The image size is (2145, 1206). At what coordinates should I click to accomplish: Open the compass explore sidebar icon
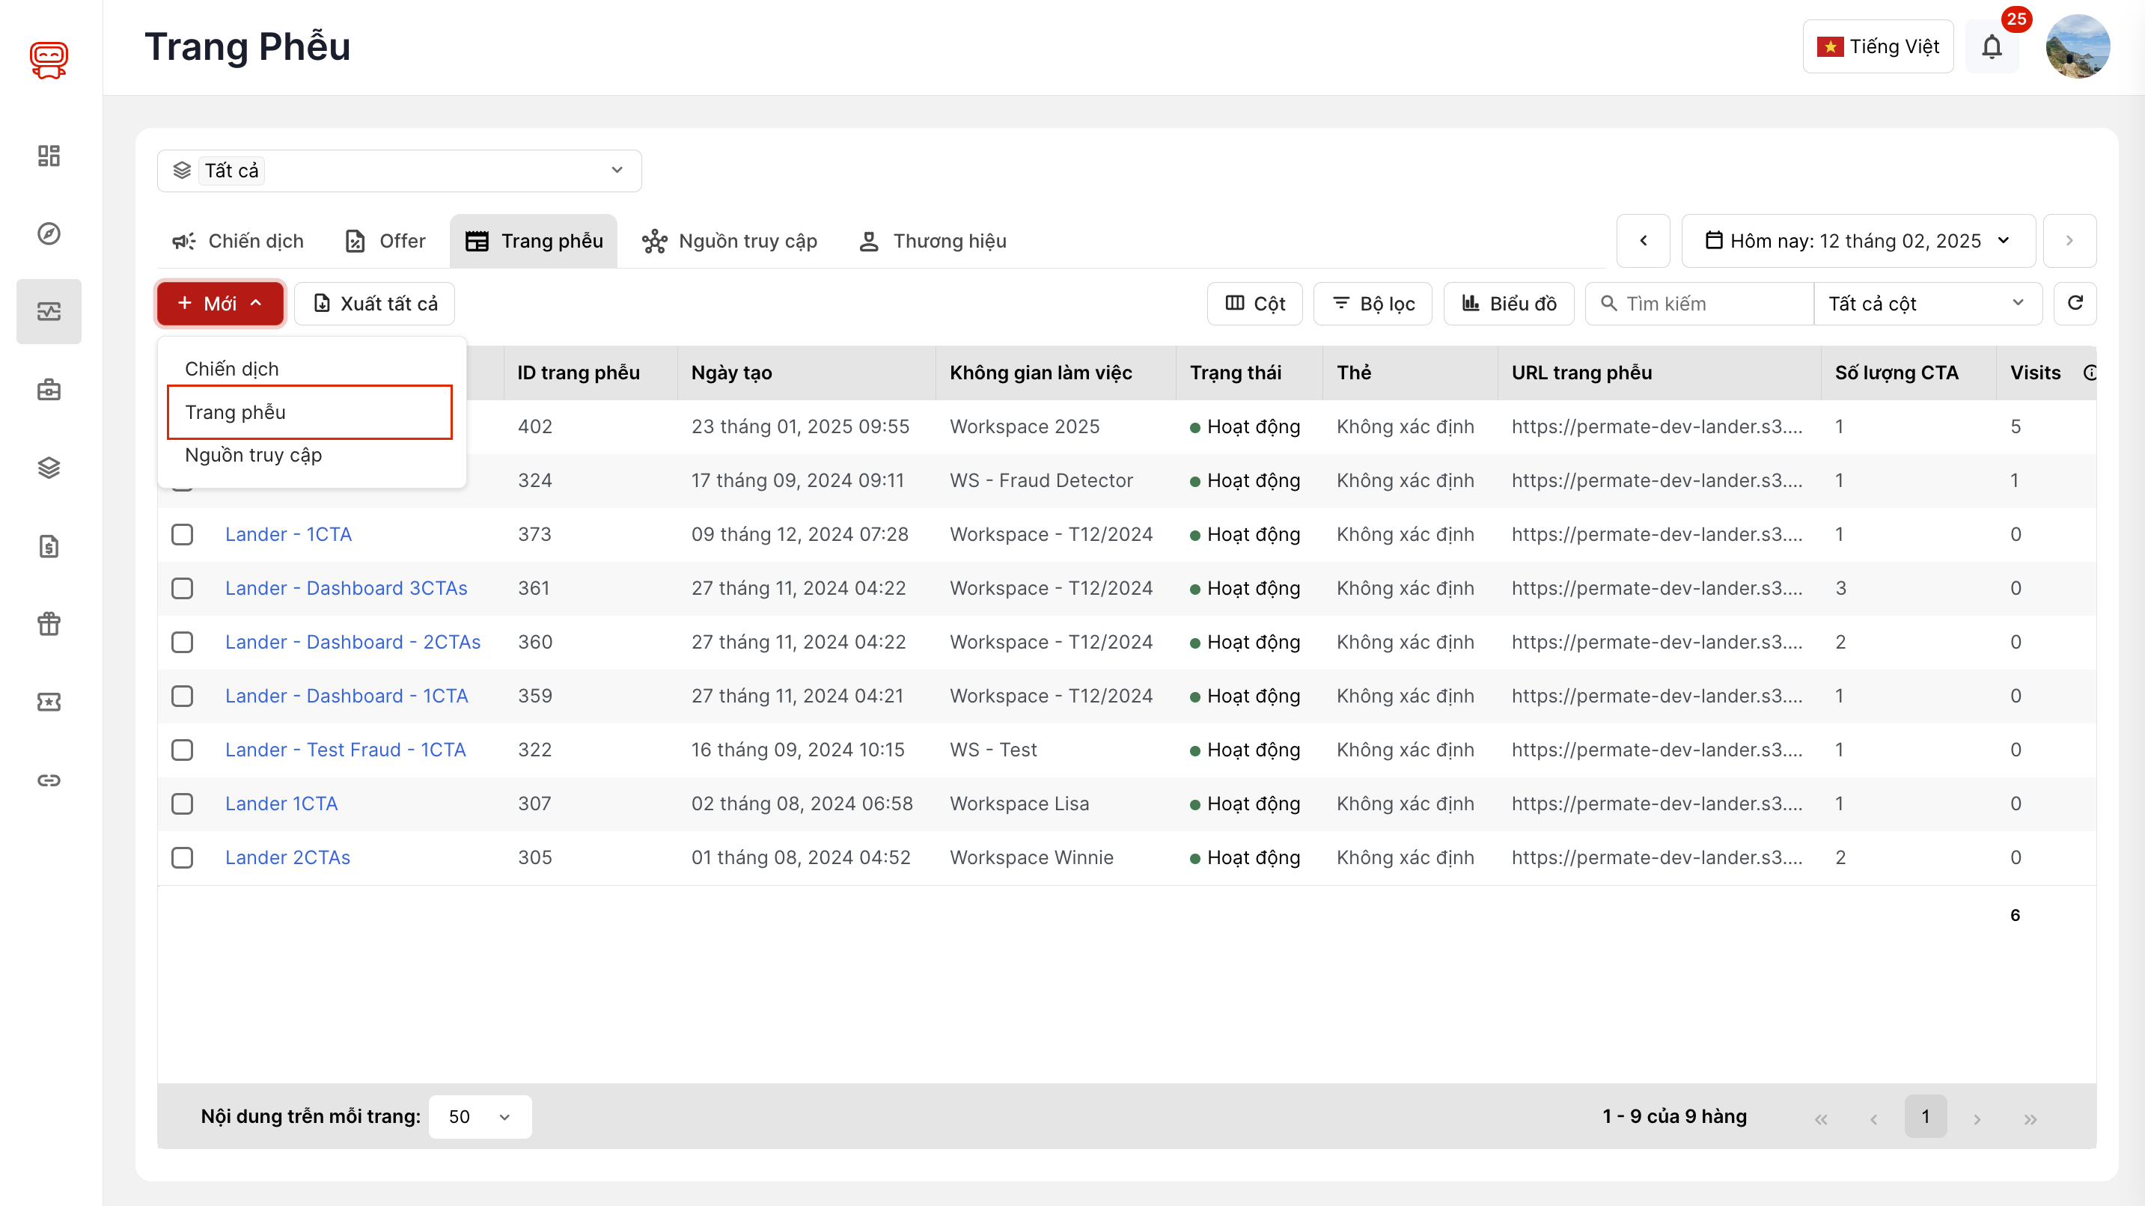49,234
